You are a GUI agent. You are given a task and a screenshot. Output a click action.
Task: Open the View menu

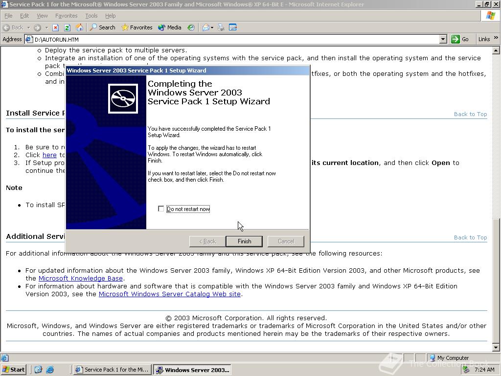(x=42, y=16)
